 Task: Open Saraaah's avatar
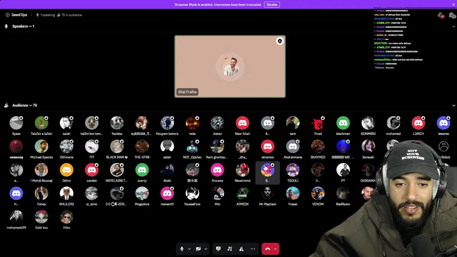click(x=368, y=146)
